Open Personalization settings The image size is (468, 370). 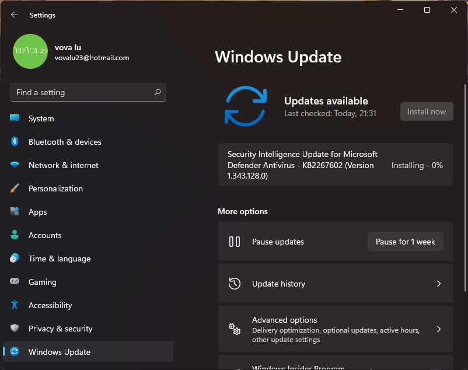88,189
